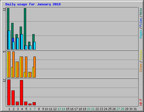Select day 1 red KB bar
The width and height of the screenshot is (144, 112).
tap(9, 92)
